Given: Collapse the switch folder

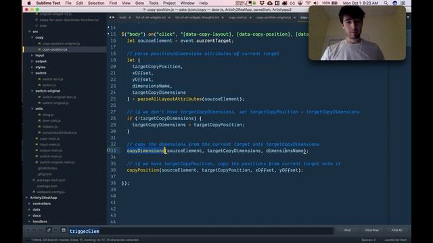Looking at the screenshot, I should click(x=32, y=73).
